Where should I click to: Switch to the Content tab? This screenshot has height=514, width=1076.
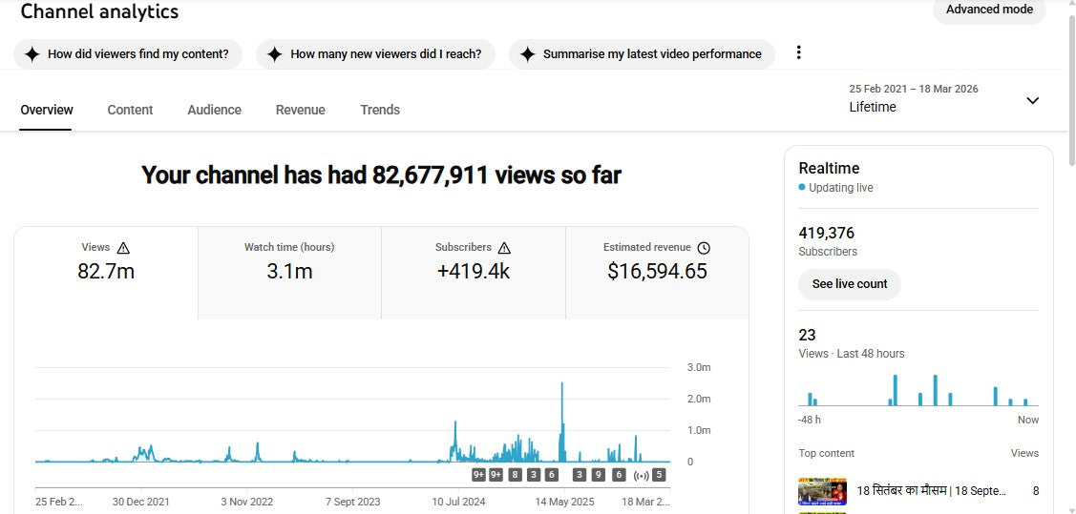[x=130, y=110]
